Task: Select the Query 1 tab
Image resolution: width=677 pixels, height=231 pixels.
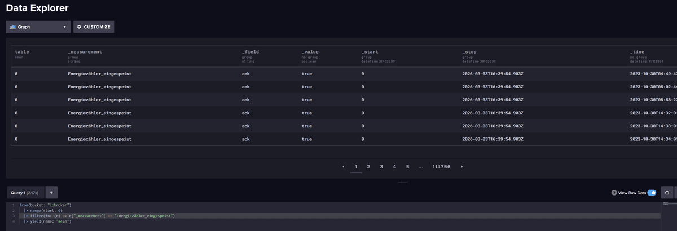Action: [x=24, y=193]
